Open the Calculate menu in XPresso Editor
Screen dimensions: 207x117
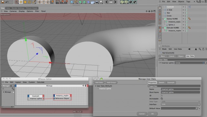(41, 82)
